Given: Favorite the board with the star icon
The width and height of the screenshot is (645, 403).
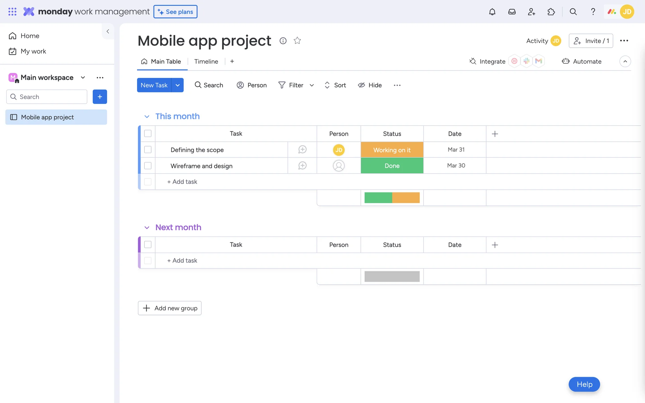Looking at the screenshot, I should tap(297, 41).
